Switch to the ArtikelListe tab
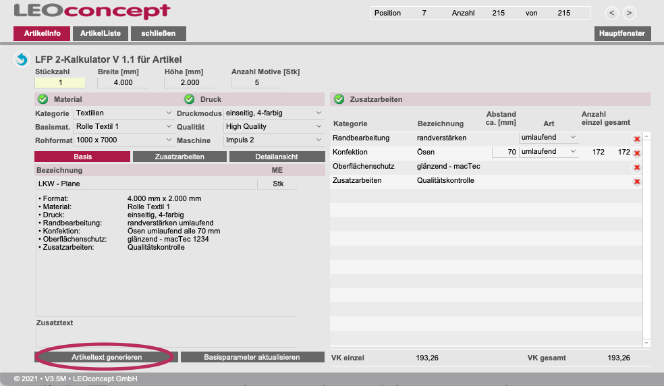Image resolution: width=664 pixels, height=386 pixels. click(x=100, y=33)
